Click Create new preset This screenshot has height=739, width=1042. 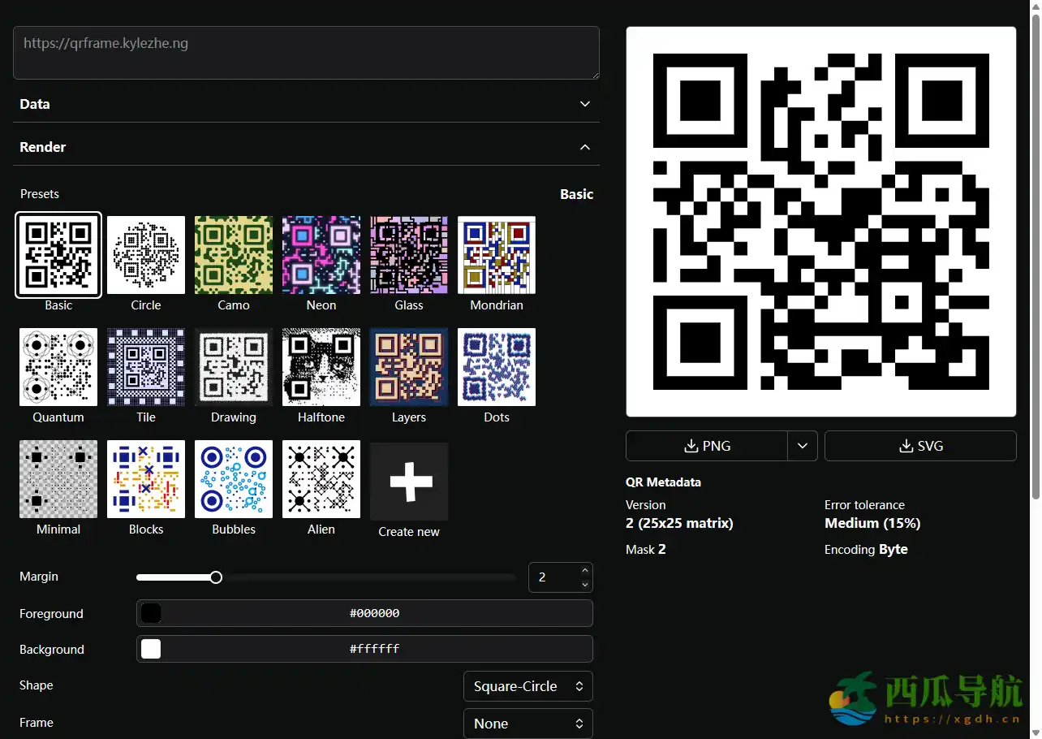click(408, 481)
